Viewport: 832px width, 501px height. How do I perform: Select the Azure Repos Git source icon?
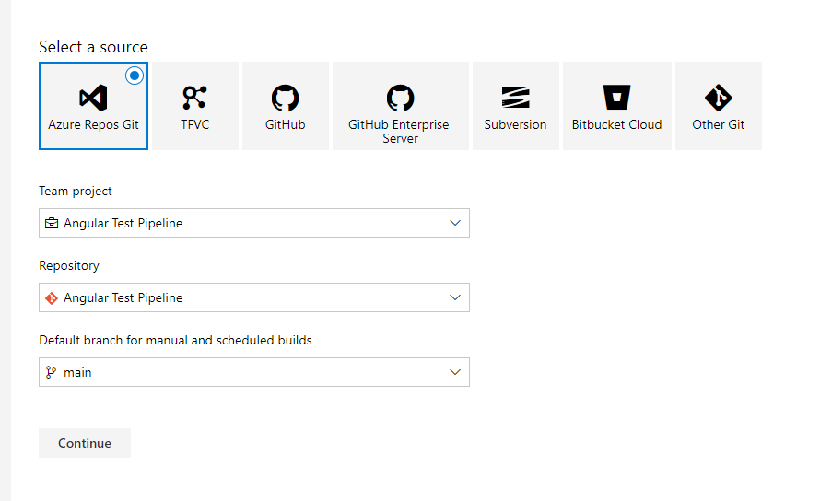tap(93, 98)
